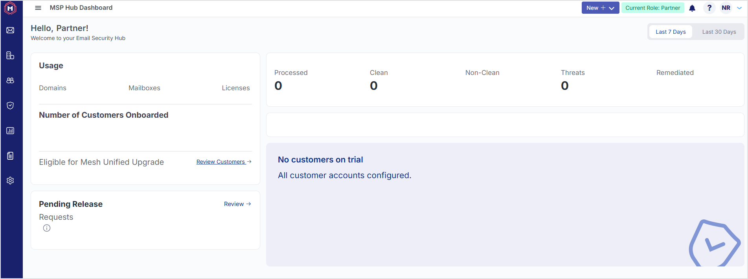This screenshot has width=748, height=279.
Task: Follow the Review Customers link
Action: click(224, 162)
